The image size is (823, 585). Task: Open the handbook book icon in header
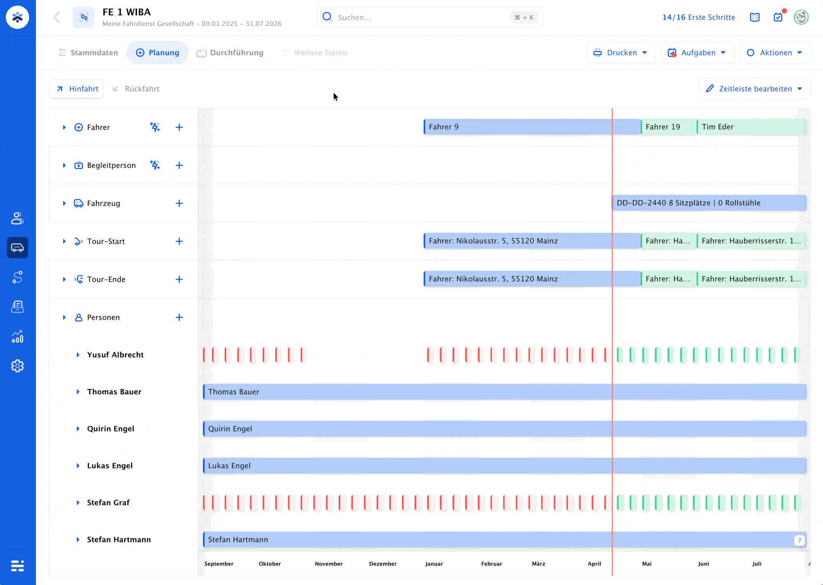click(755, 17)
